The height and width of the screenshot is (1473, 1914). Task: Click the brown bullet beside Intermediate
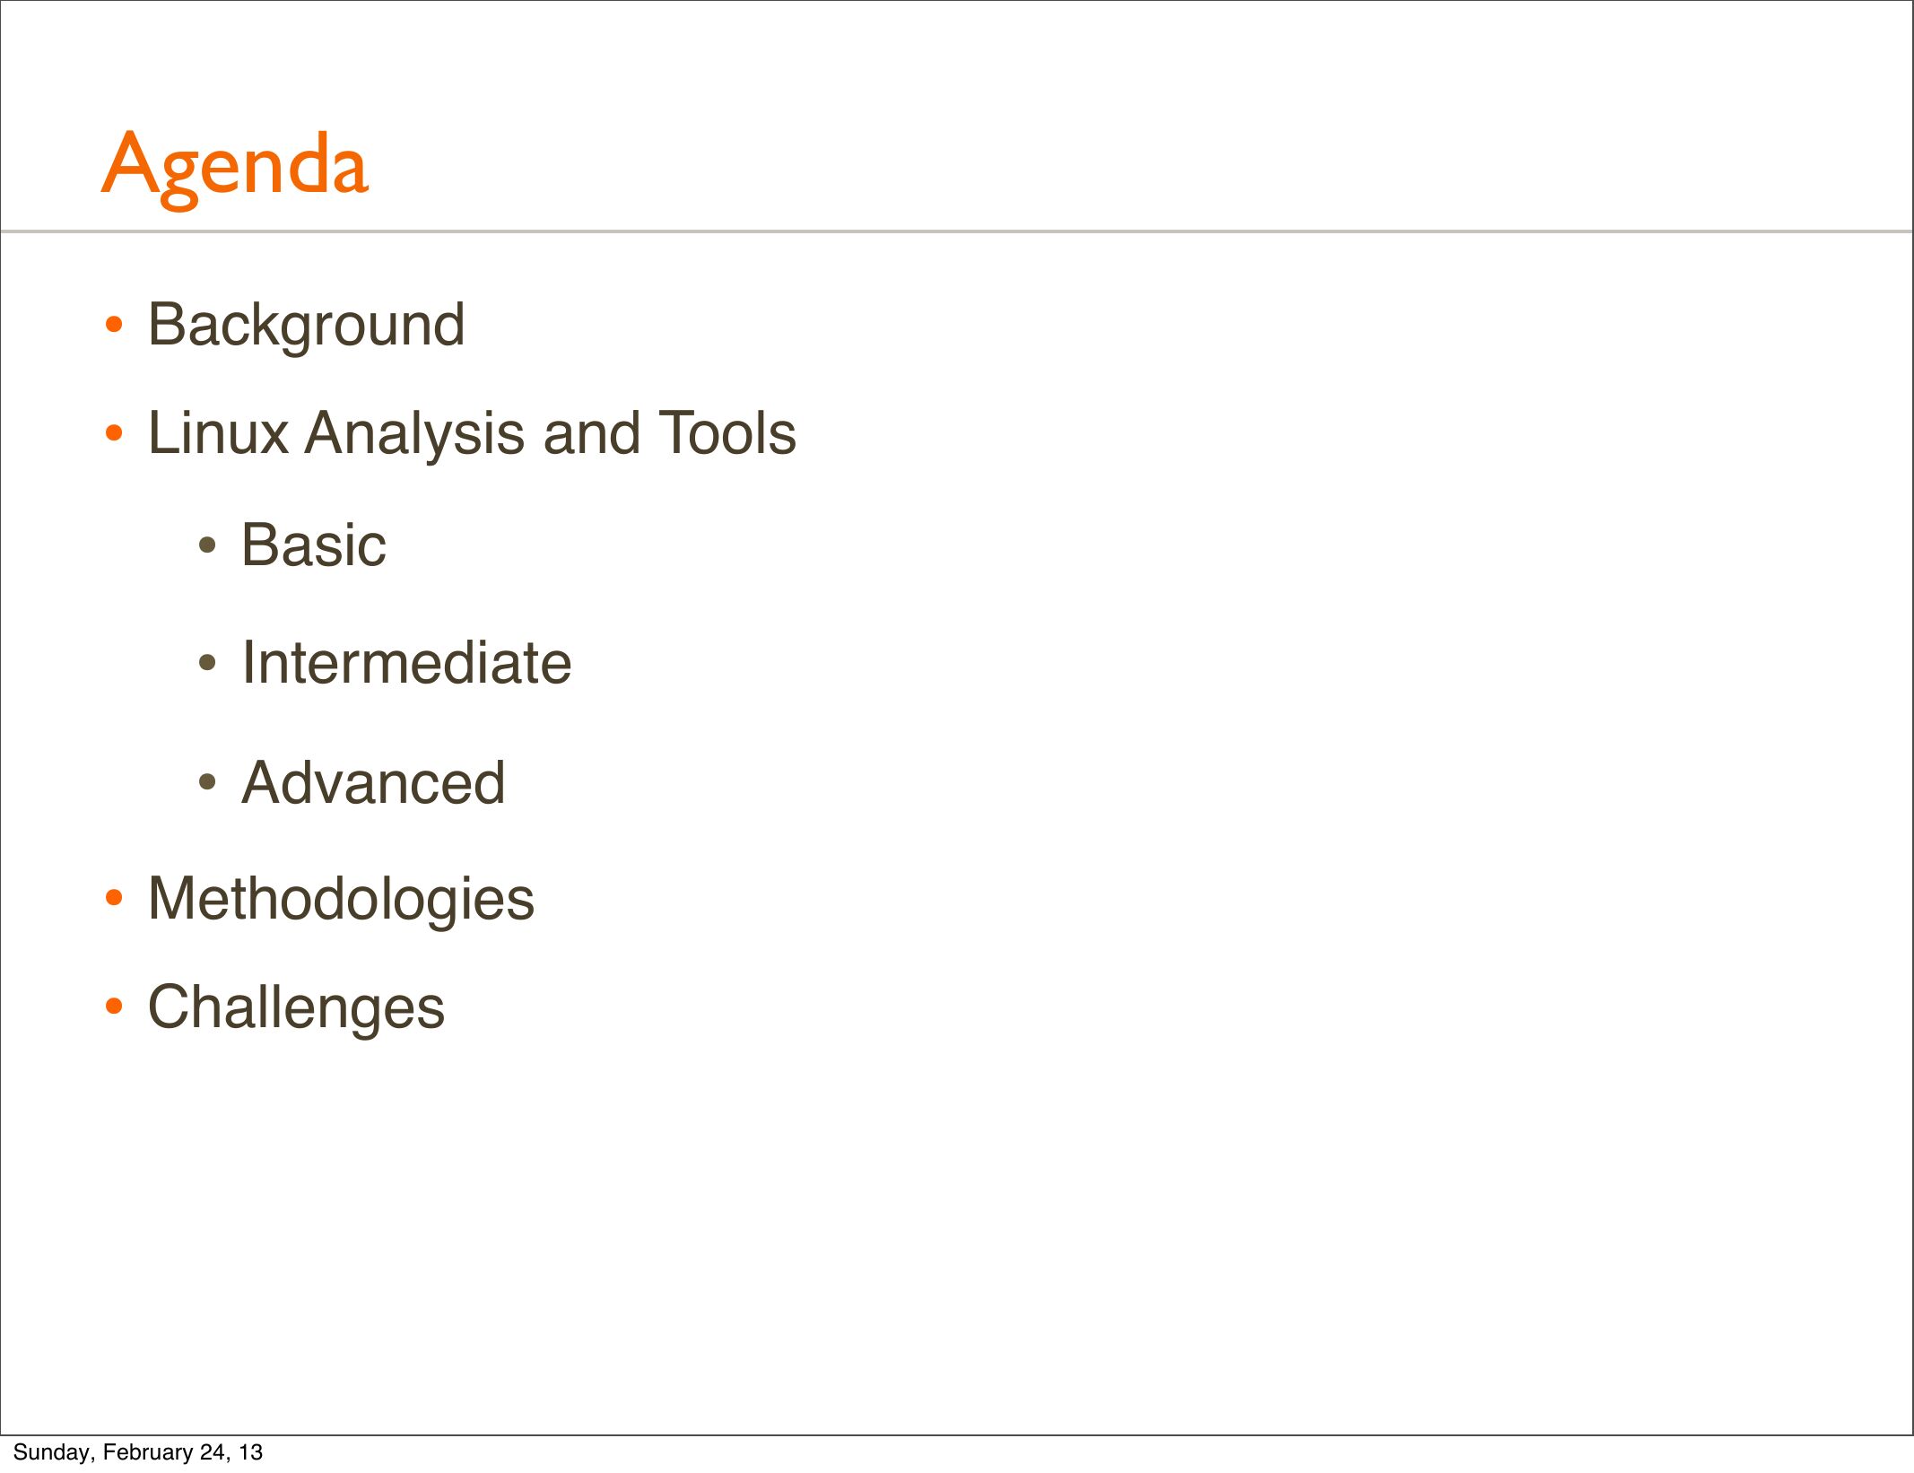(x=207, y=665)
